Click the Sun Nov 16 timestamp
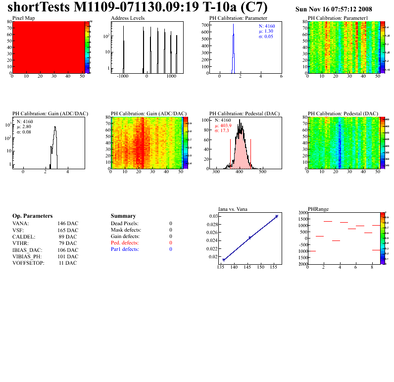This screenshot has height=382, width=394. 334,9
